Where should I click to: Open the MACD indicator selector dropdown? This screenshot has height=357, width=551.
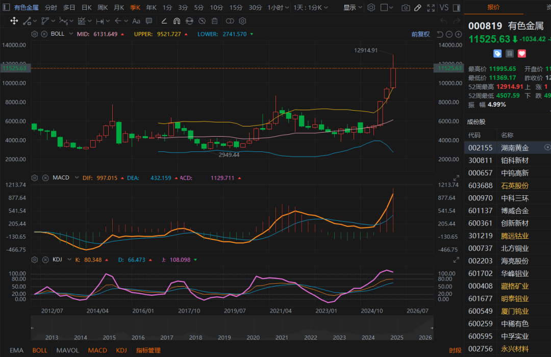[x=76, y=178]
